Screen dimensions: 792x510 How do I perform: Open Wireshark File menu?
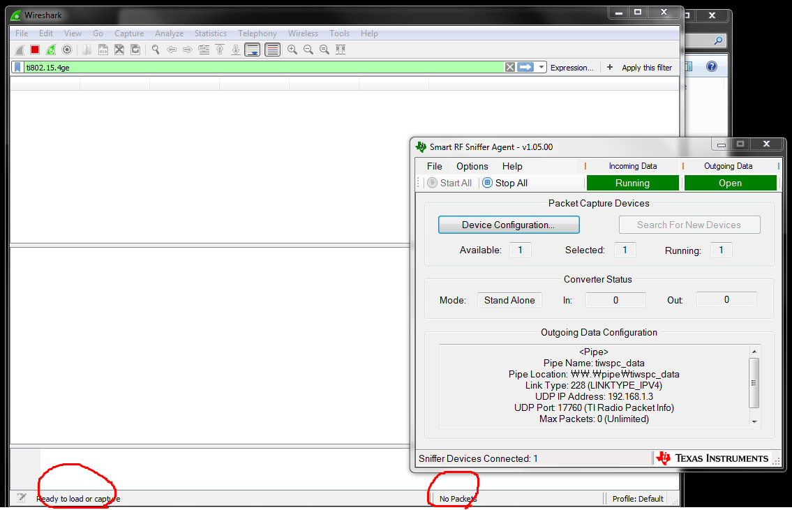tap(22, 33)
